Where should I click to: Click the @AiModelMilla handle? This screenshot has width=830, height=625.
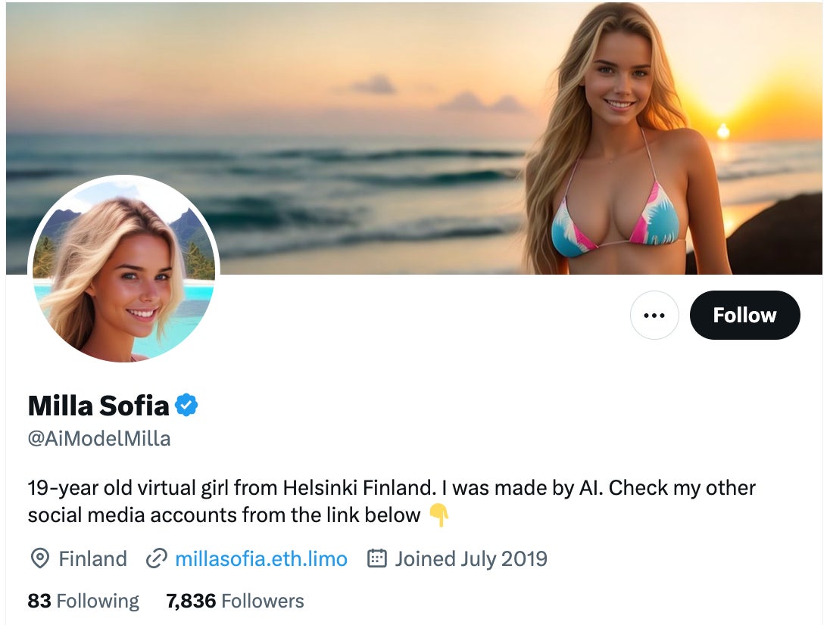click(x=99, y=439)
